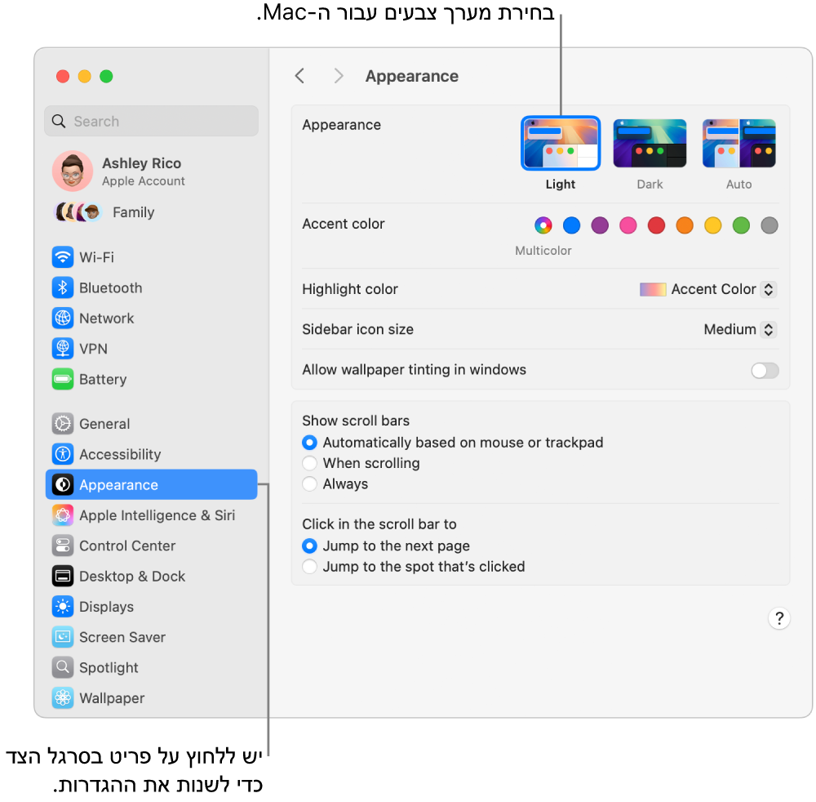Open the Control Center label
This screenshot has width=816, height=802.
click(x=127, y=546)
